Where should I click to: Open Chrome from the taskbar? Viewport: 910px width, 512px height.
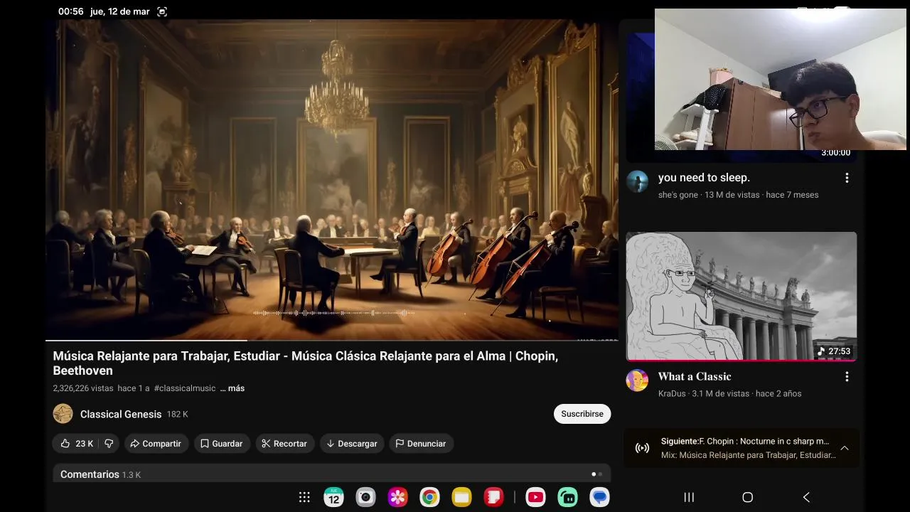(x=429, y=497)
